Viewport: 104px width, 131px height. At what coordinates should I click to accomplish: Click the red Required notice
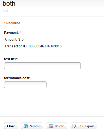12,23
